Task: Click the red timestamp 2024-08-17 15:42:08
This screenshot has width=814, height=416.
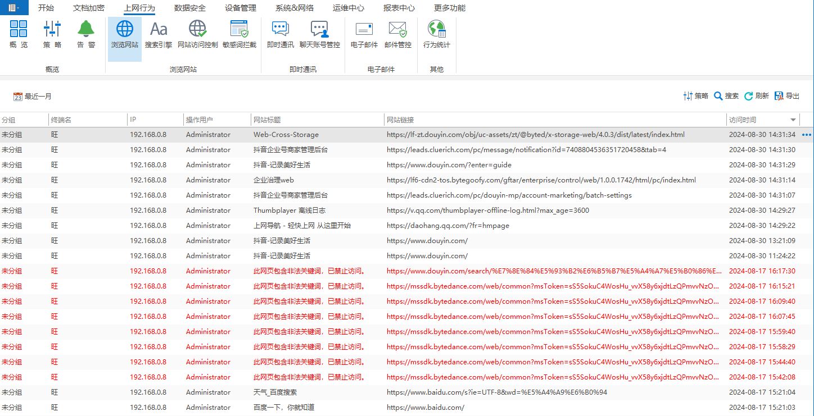Action: tap(762, 377)
